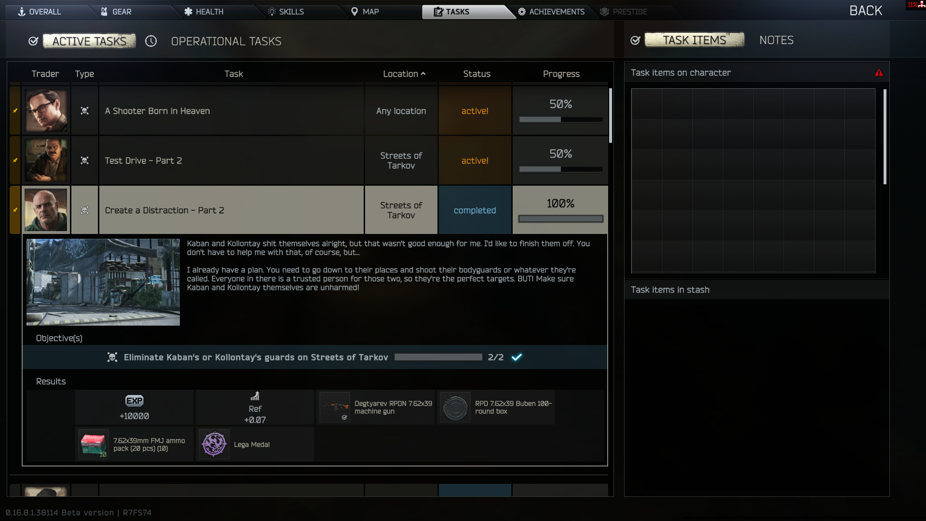This screenshot has width=926, height=521.
Task: Click the clock icon beside Operational Tasks
Action: 151,41
